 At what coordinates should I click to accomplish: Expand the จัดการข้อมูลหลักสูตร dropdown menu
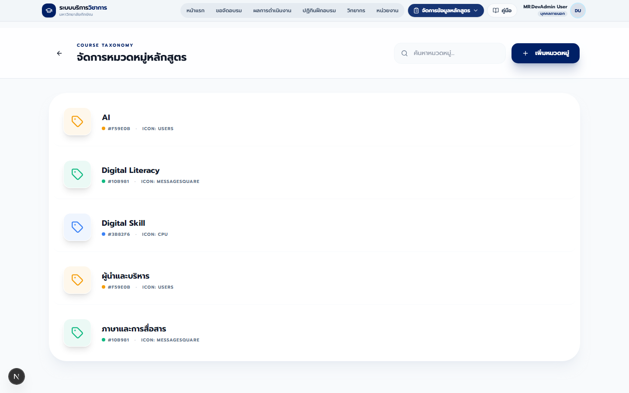(x=446, y=10)
